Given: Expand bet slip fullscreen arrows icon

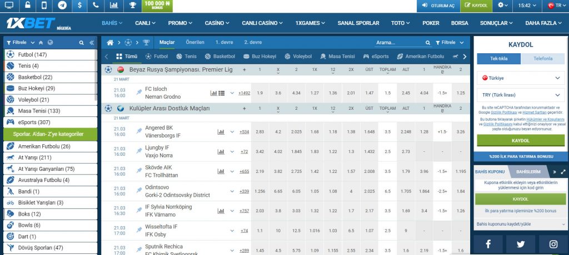Looking at the screenshot, I should [x=563, y=172].
